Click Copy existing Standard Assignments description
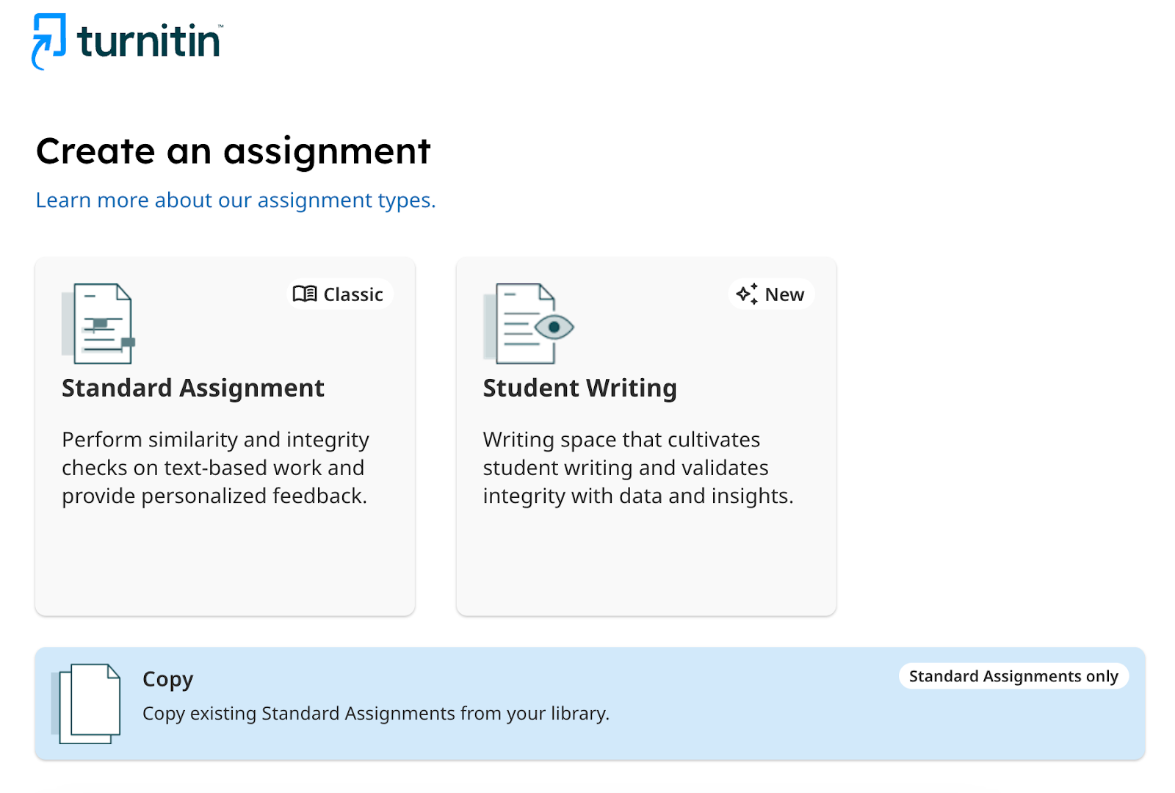1175x793 pixels. click(375, 714)
